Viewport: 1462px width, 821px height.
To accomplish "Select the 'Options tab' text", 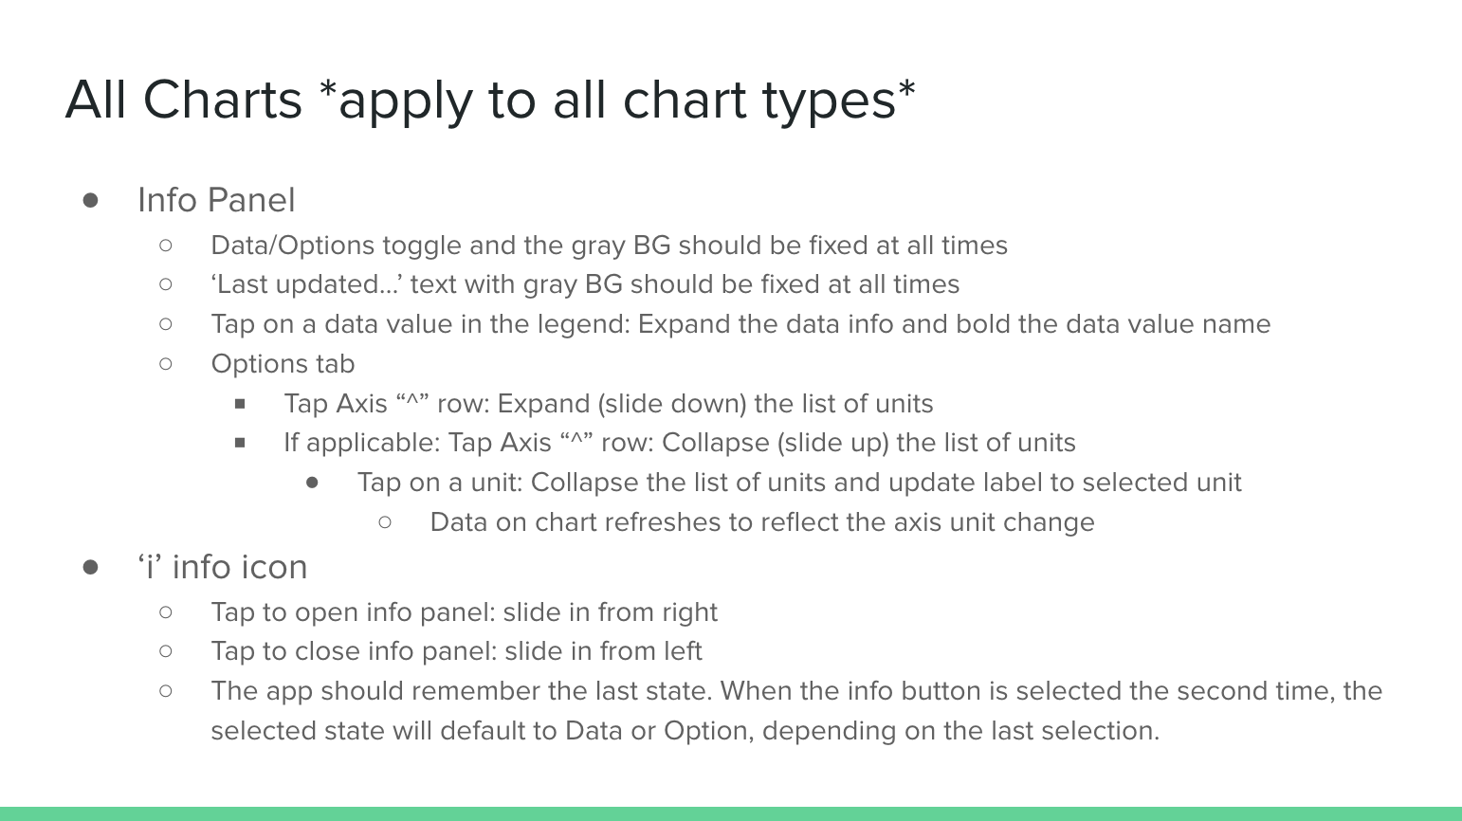I will pyautogui.click(x=283, y=364).
